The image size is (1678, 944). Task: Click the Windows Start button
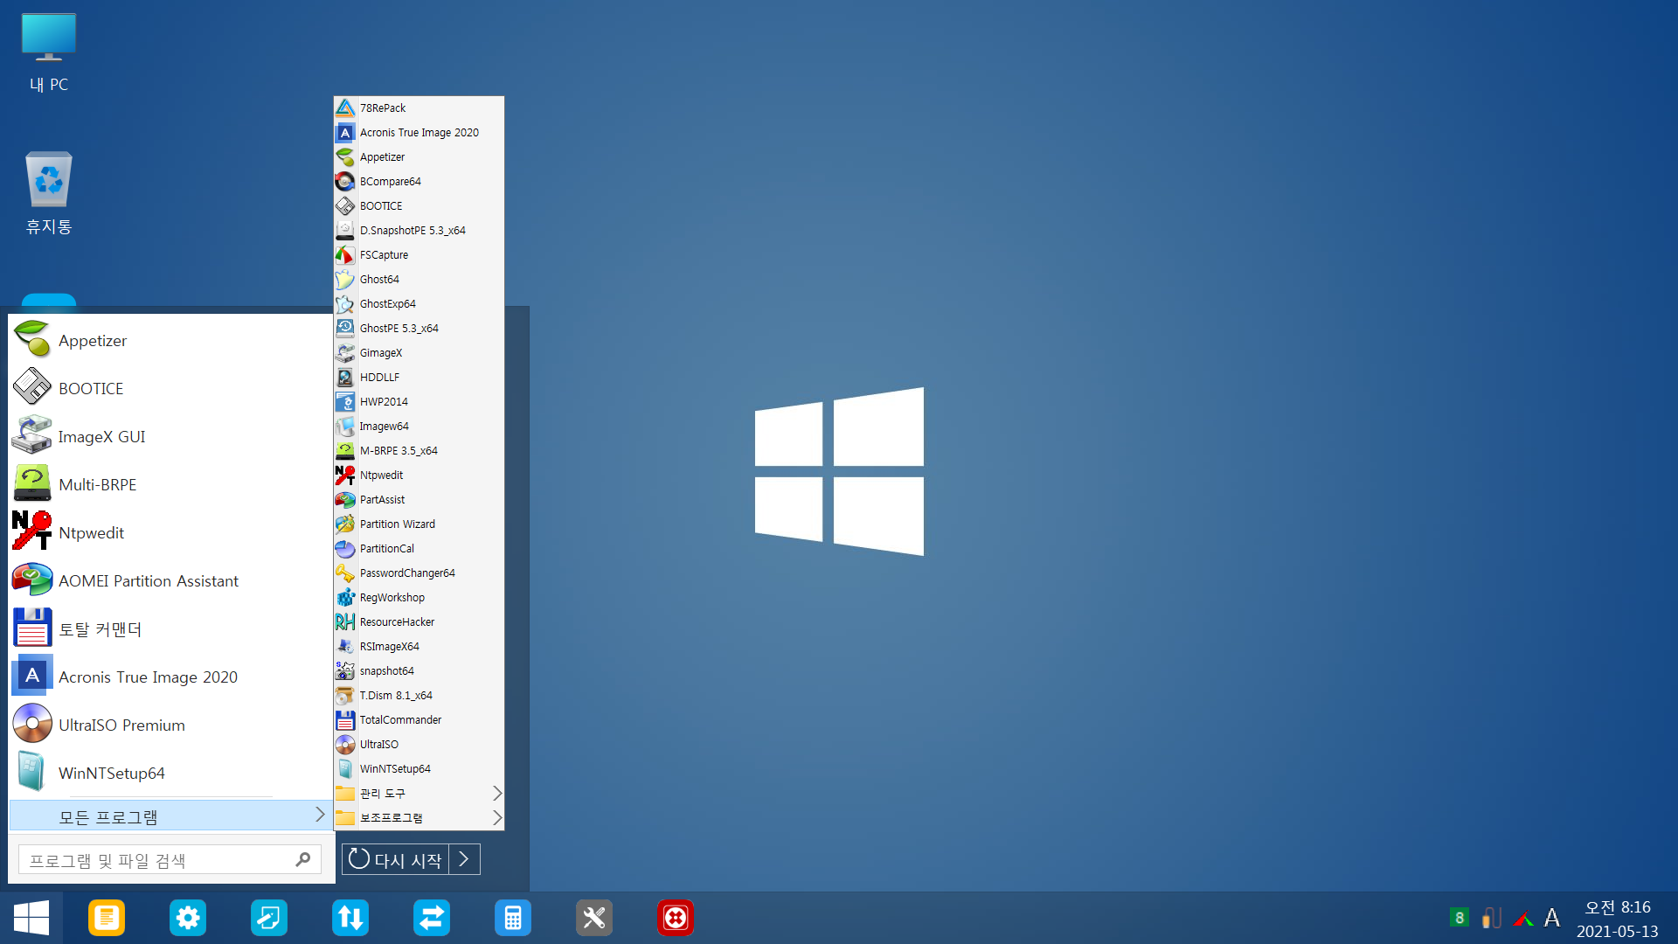pyautogui.click(x=31, y=918)
